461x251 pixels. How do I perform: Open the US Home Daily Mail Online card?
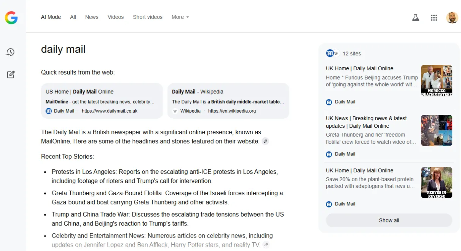102,101
